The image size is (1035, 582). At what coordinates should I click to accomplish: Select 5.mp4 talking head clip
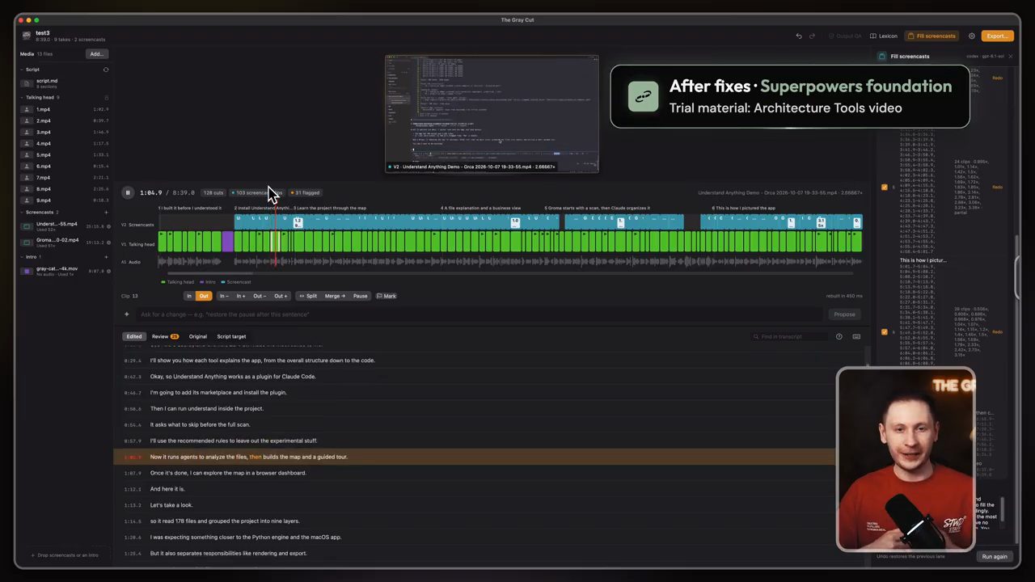pos(65,154)
